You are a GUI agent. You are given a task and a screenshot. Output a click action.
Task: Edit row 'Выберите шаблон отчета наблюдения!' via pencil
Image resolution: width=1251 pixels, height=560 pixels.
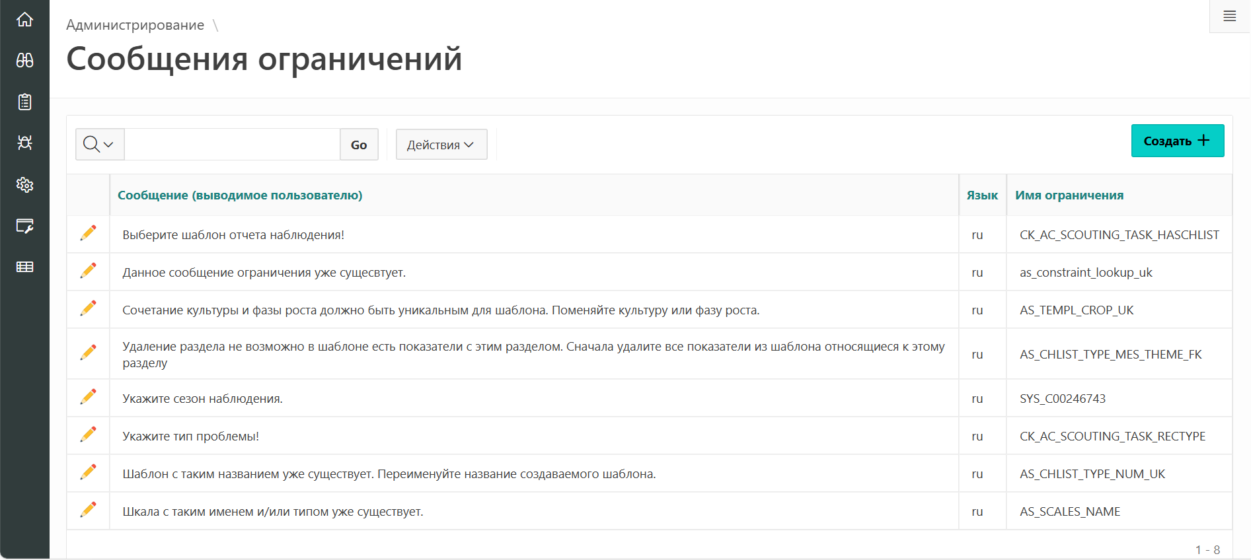click(88, 233)
